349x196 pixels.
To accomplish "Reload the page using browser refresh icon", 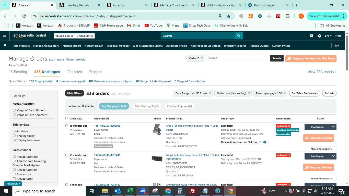I will 24,16.
